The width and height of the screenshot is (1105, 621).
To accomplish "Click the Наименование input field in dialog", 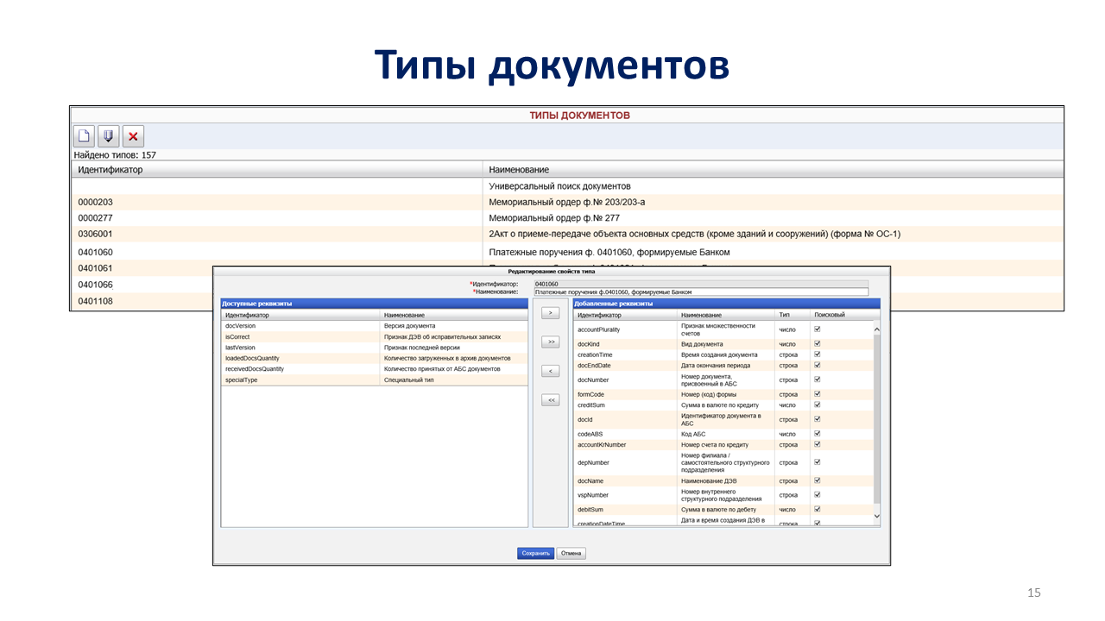I will pyautogui.click(x=700, y=292).
